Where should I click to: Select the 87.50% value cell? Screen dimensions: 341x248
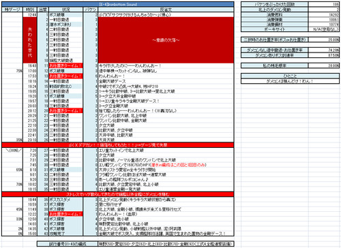pos(324,55)
